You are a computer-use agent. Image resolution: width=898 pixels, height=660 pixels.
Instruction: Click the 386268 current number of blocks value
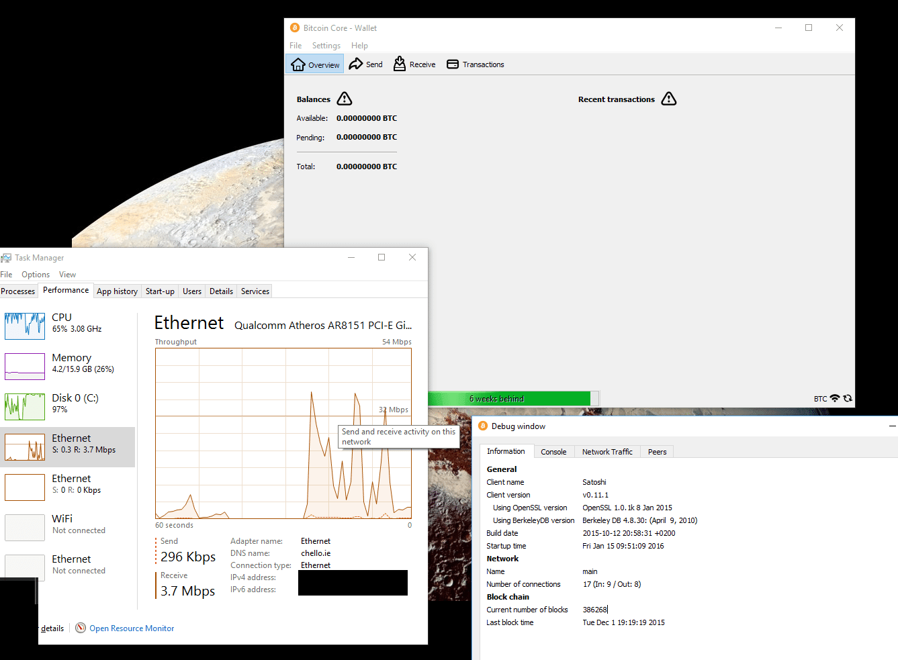click(594, 610)
